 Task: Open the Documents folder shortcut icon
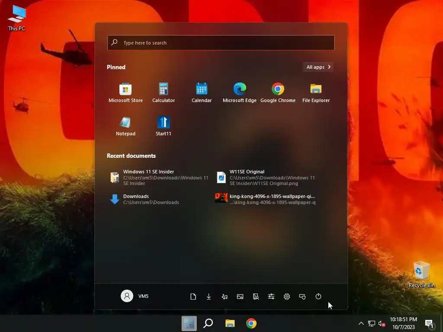pos(193,297)
